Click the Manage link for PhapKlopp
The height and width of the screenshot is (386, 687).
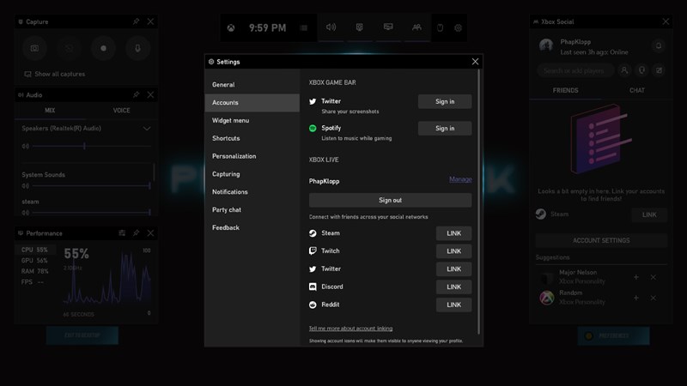coord(460,179)
